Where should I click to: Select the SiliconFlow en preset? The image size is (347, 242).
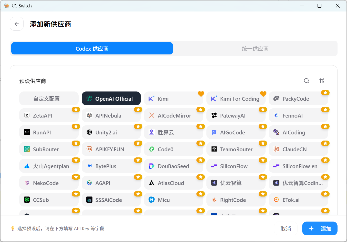click(298, 166)
